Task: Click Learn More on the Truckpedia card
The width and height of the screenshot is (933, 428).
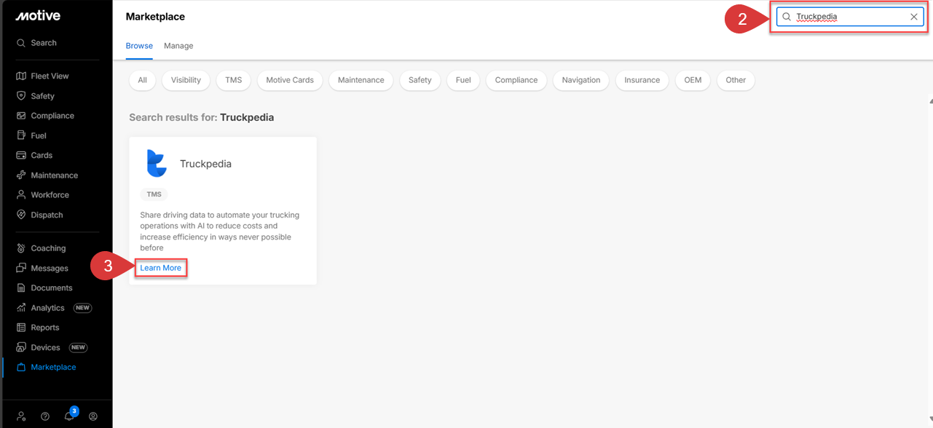Action: [x=160, y=267]
